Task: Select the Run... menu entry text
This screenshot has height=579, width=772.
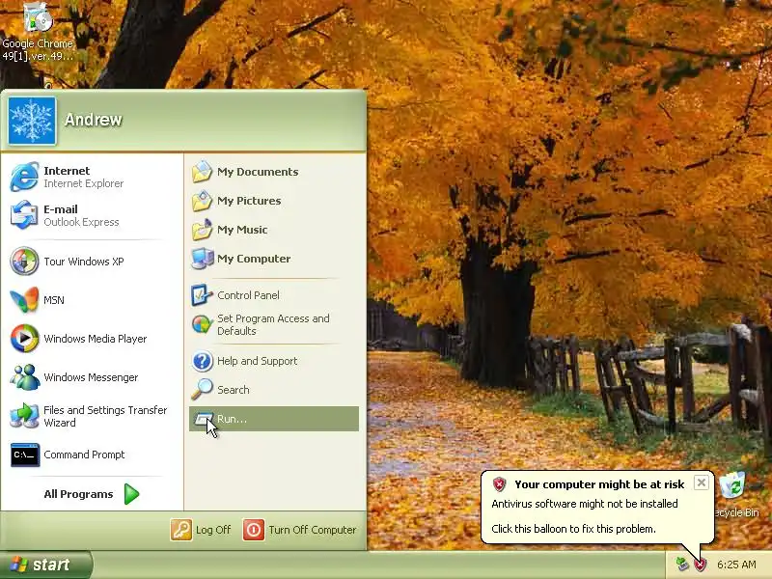Action: point(232,419)
